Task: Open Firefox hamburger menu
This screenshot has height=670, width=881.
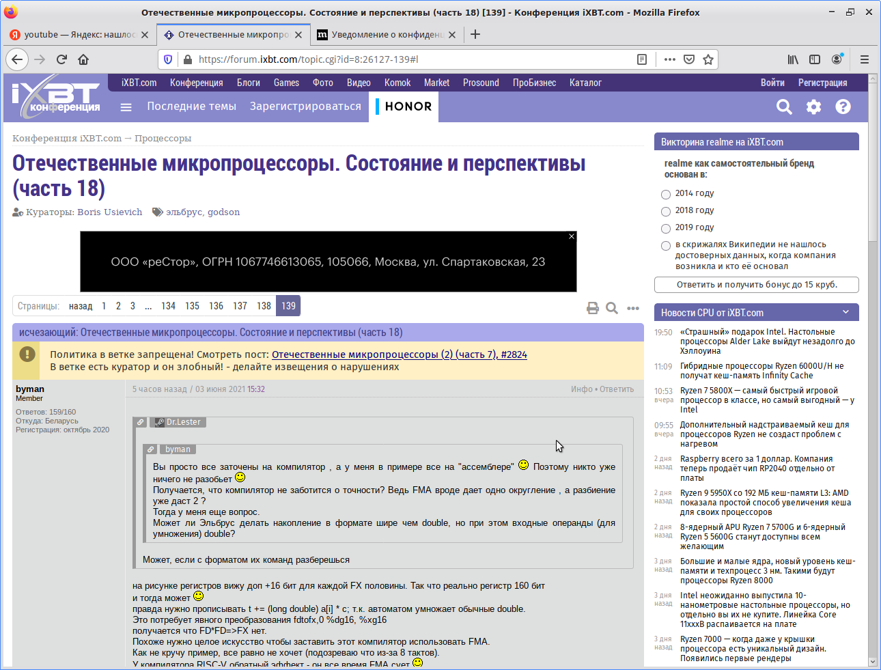Action: (865, 59)
